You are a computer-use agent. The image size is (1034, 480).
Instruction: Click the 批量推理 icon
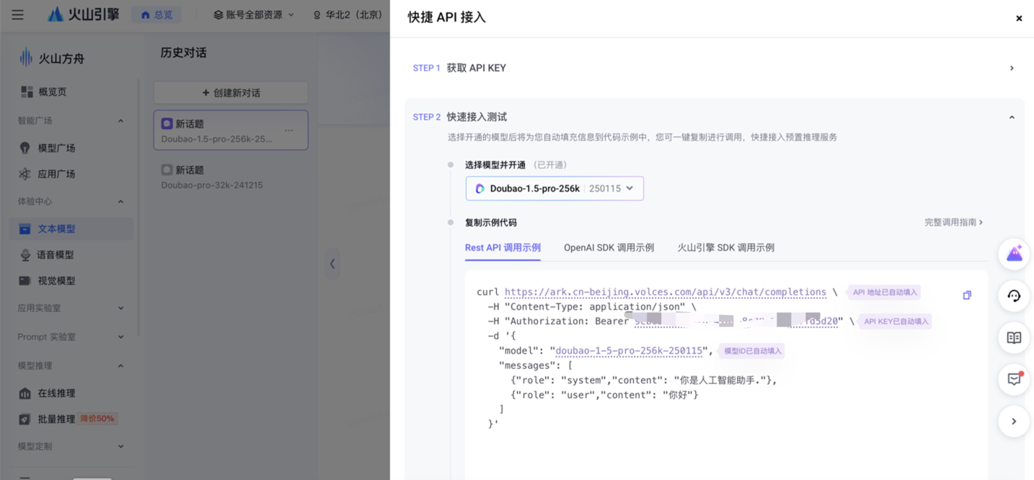(x=25, y=419)
